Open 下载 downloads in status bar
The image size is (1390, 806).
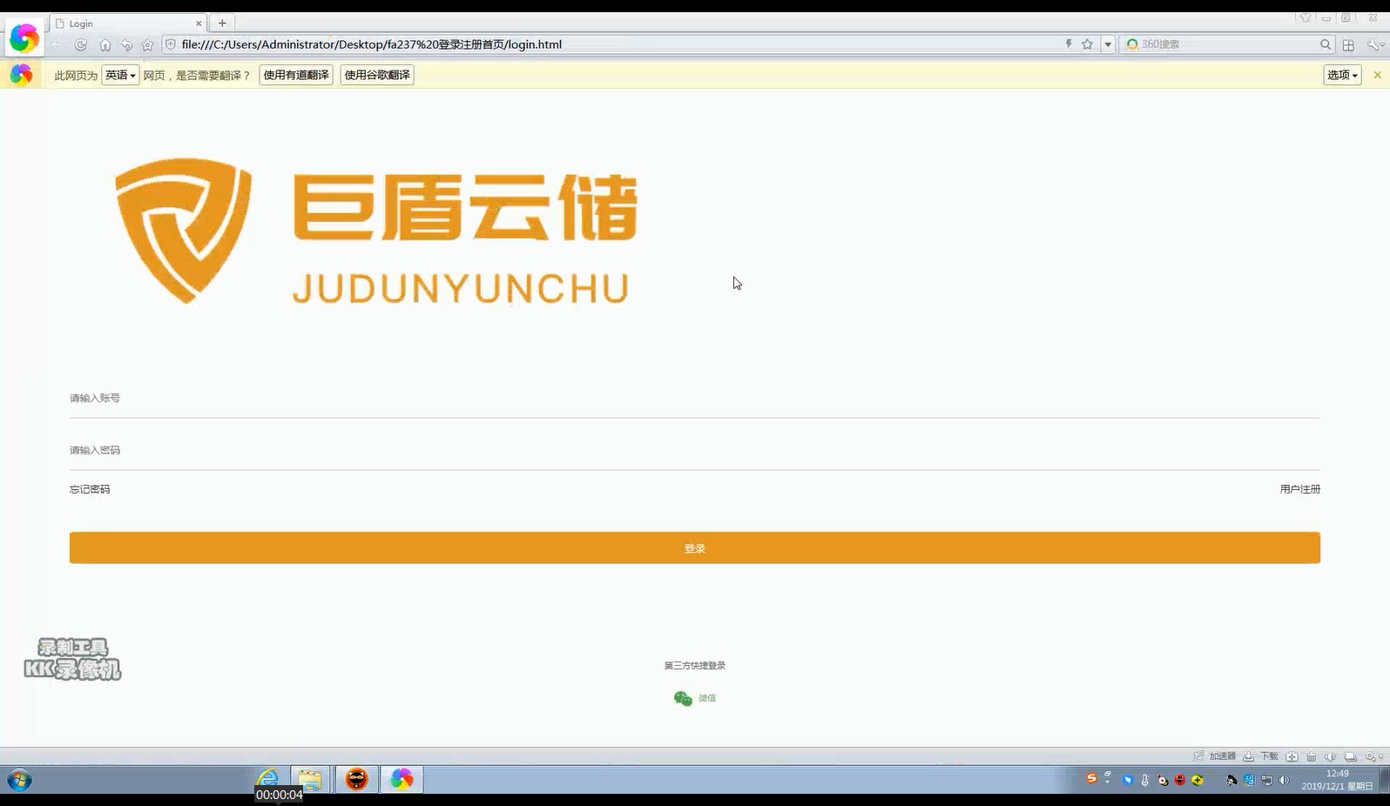pyautogui.click(x=1260, y=756)
